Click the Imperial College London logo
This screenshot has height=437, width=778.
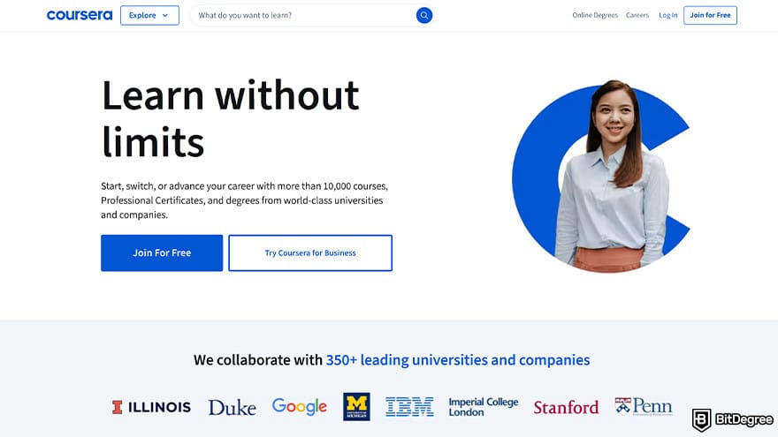484,407
